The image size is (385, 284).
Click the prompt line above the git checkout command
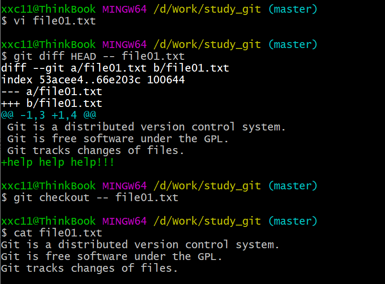(159, 186)
